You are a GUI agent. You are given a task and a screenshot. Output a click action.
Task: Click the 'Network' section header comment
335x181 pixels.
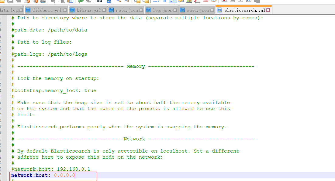[133, 139]
